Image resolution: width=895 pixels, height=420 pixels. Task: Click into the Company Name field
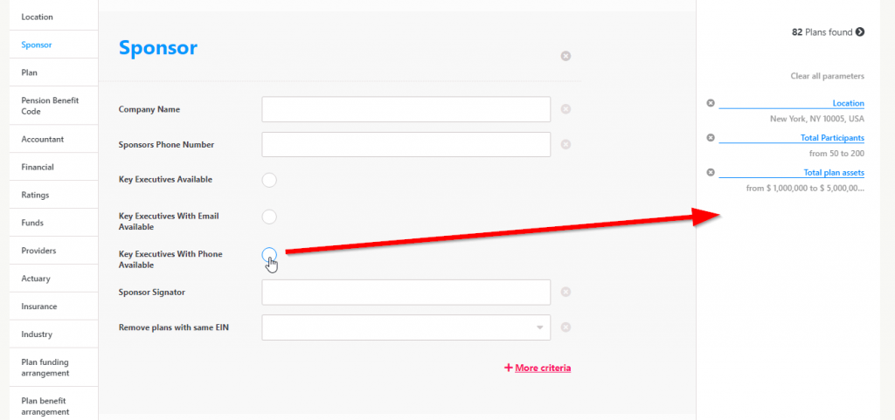click(x=406, y=109)
